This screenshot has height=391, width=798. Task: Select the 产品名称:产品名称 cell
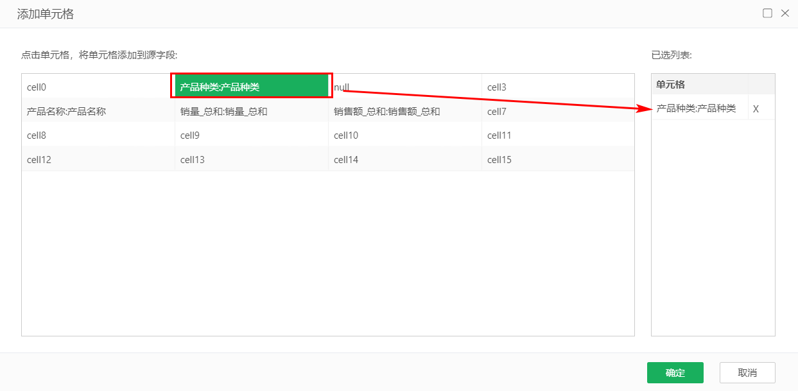[x=98, y=111]
